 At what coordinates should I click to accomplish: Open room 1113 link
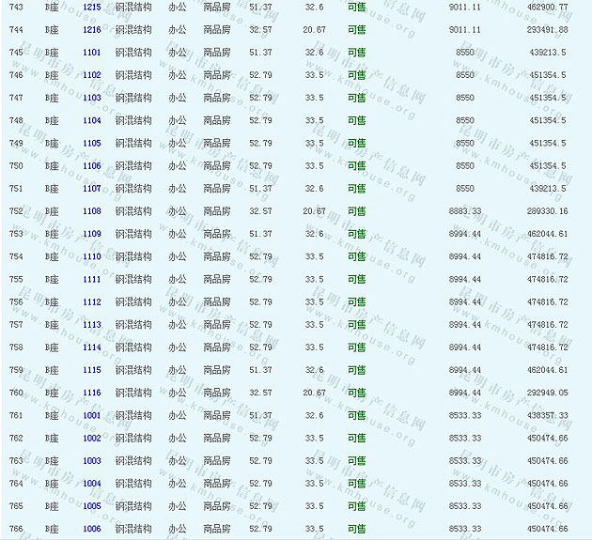coord(91,325)
